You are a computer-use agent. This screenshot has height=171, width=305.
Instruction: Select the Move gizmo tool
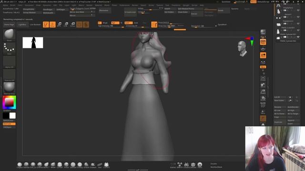click(x=59, y=24)
